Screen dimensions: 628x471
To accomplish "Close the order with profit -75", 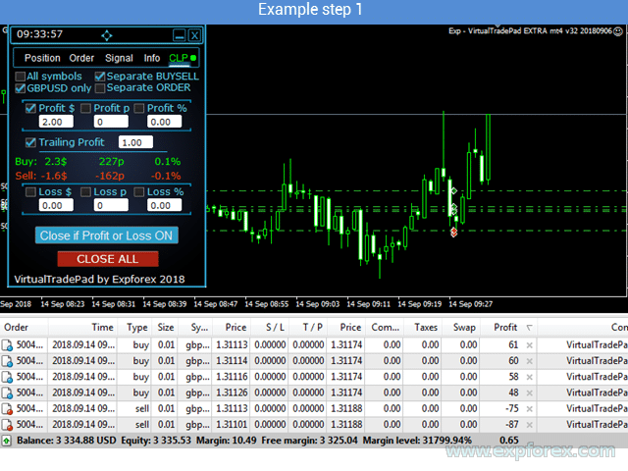I will 529,409.
